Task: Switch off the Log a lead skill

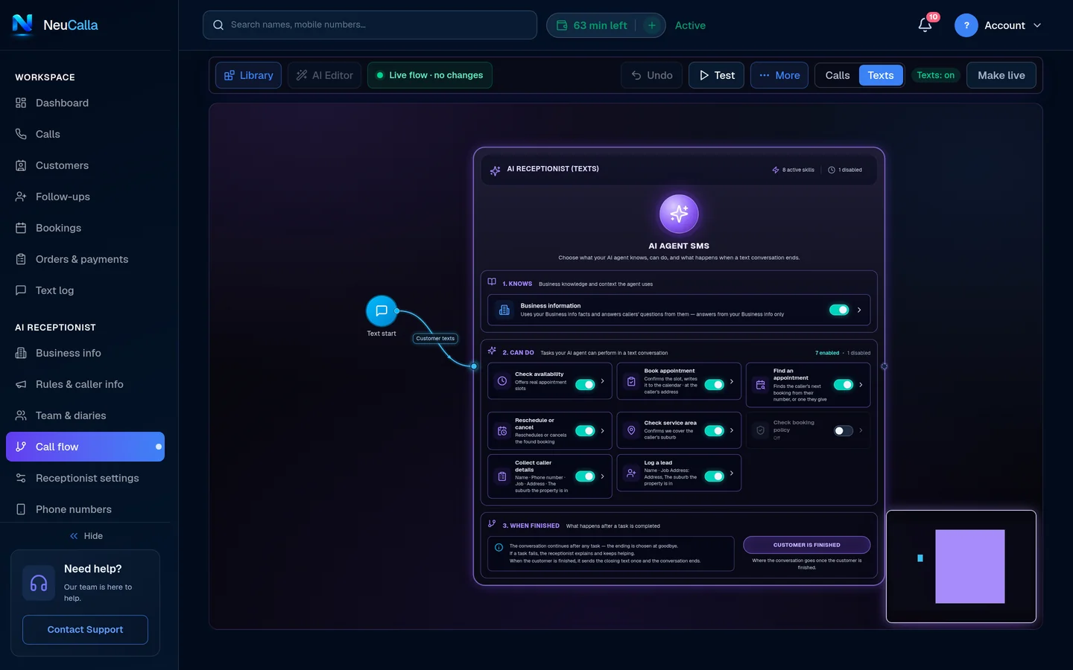Action: [715, 476]
